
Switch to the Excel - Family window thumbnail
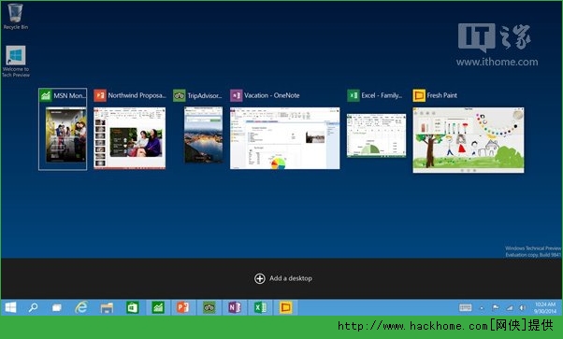coord(376,135)
